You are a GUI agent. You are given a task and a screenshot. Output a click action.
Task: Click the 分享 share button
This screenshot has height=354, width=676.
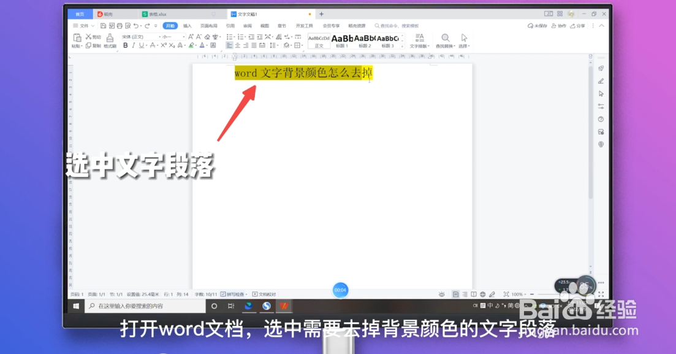[x=578, y=26]
